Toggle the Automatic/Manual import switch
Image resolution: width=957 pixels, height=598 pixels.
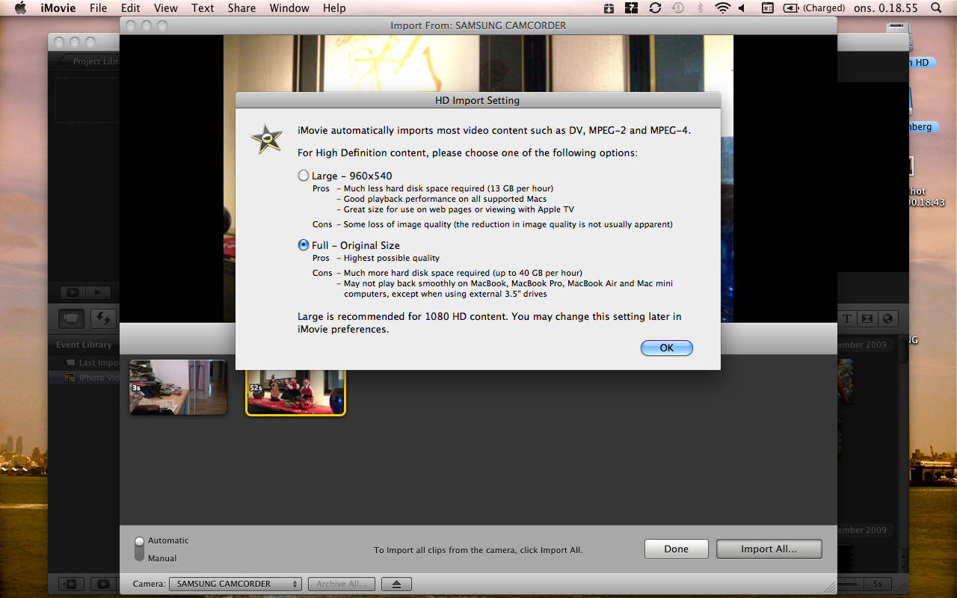pos(139,549)
